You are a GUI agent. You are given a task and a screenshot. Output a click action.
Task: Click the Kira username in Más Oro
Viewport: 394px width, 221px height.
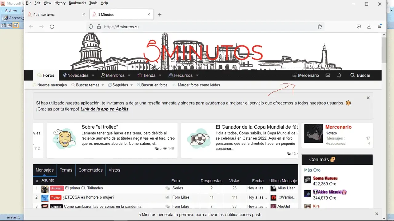pos(316,206)
